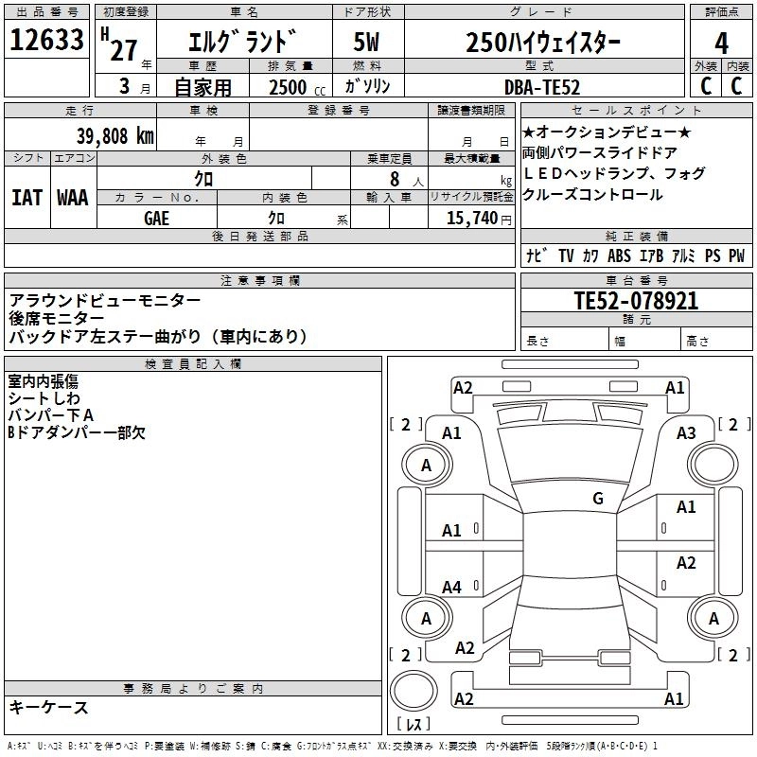Click the air conditioner code WAA
The image size is (757, 757).
click(73, 198)
